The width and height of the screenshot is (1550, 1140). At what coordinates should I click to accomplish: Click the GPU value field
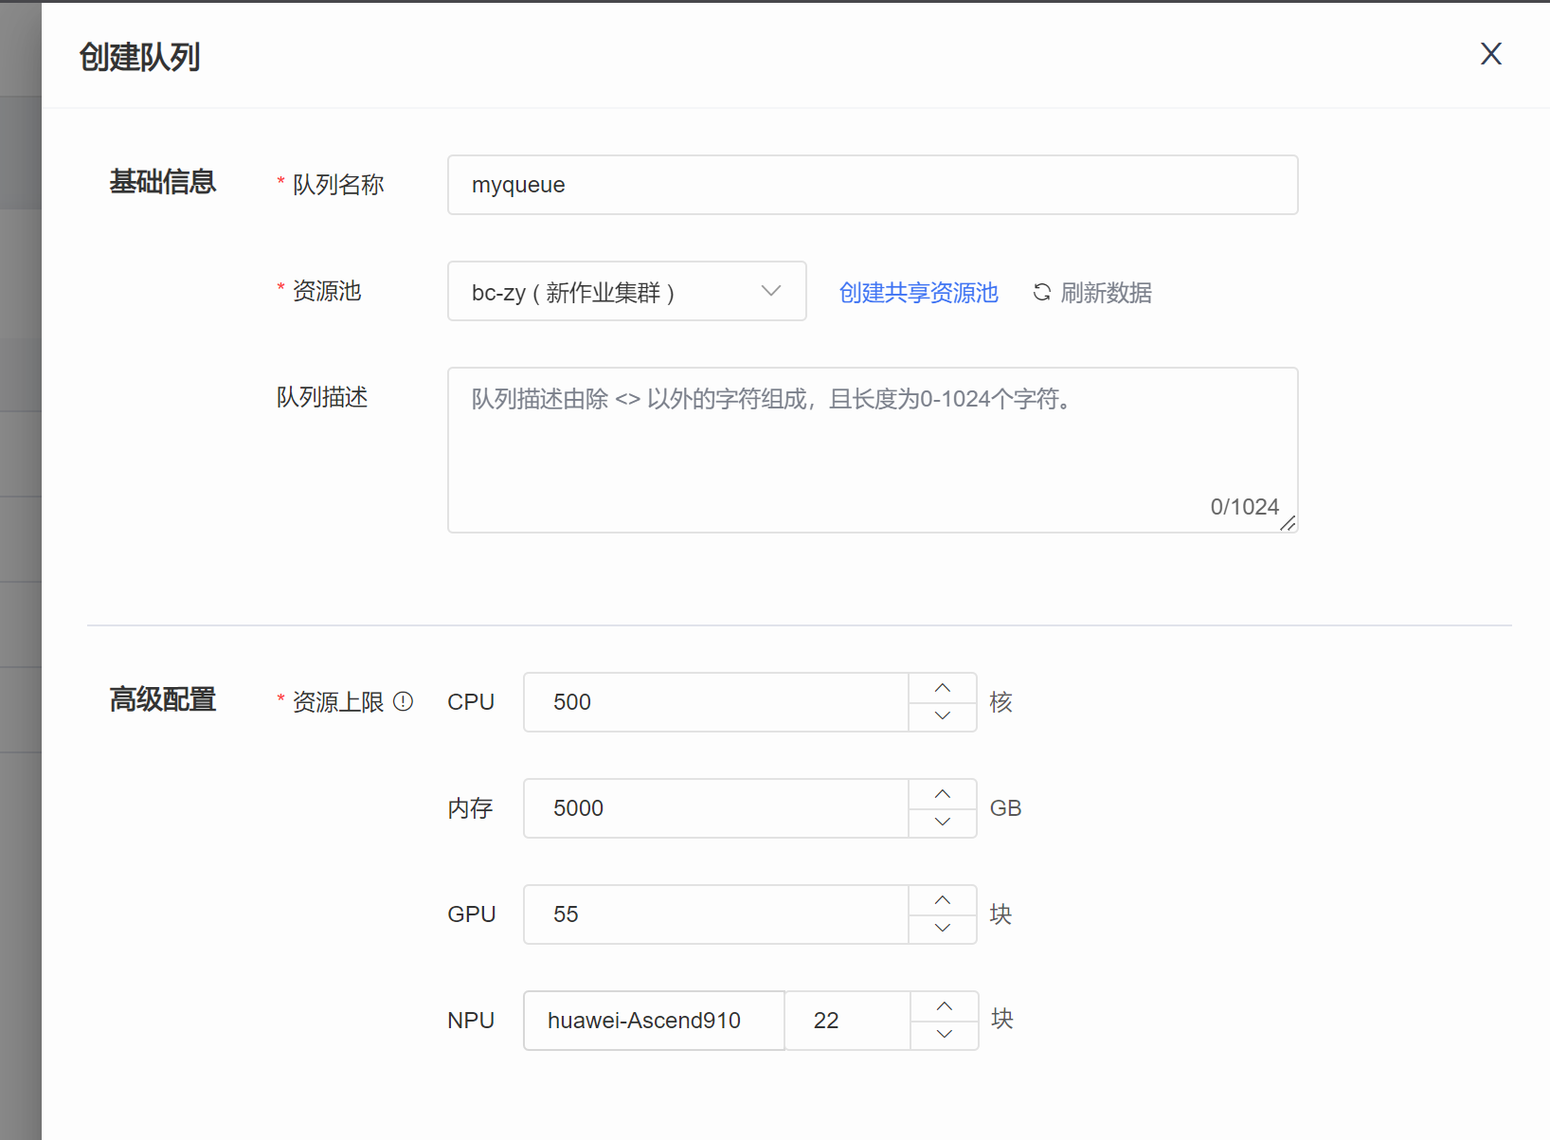[715, 914]
